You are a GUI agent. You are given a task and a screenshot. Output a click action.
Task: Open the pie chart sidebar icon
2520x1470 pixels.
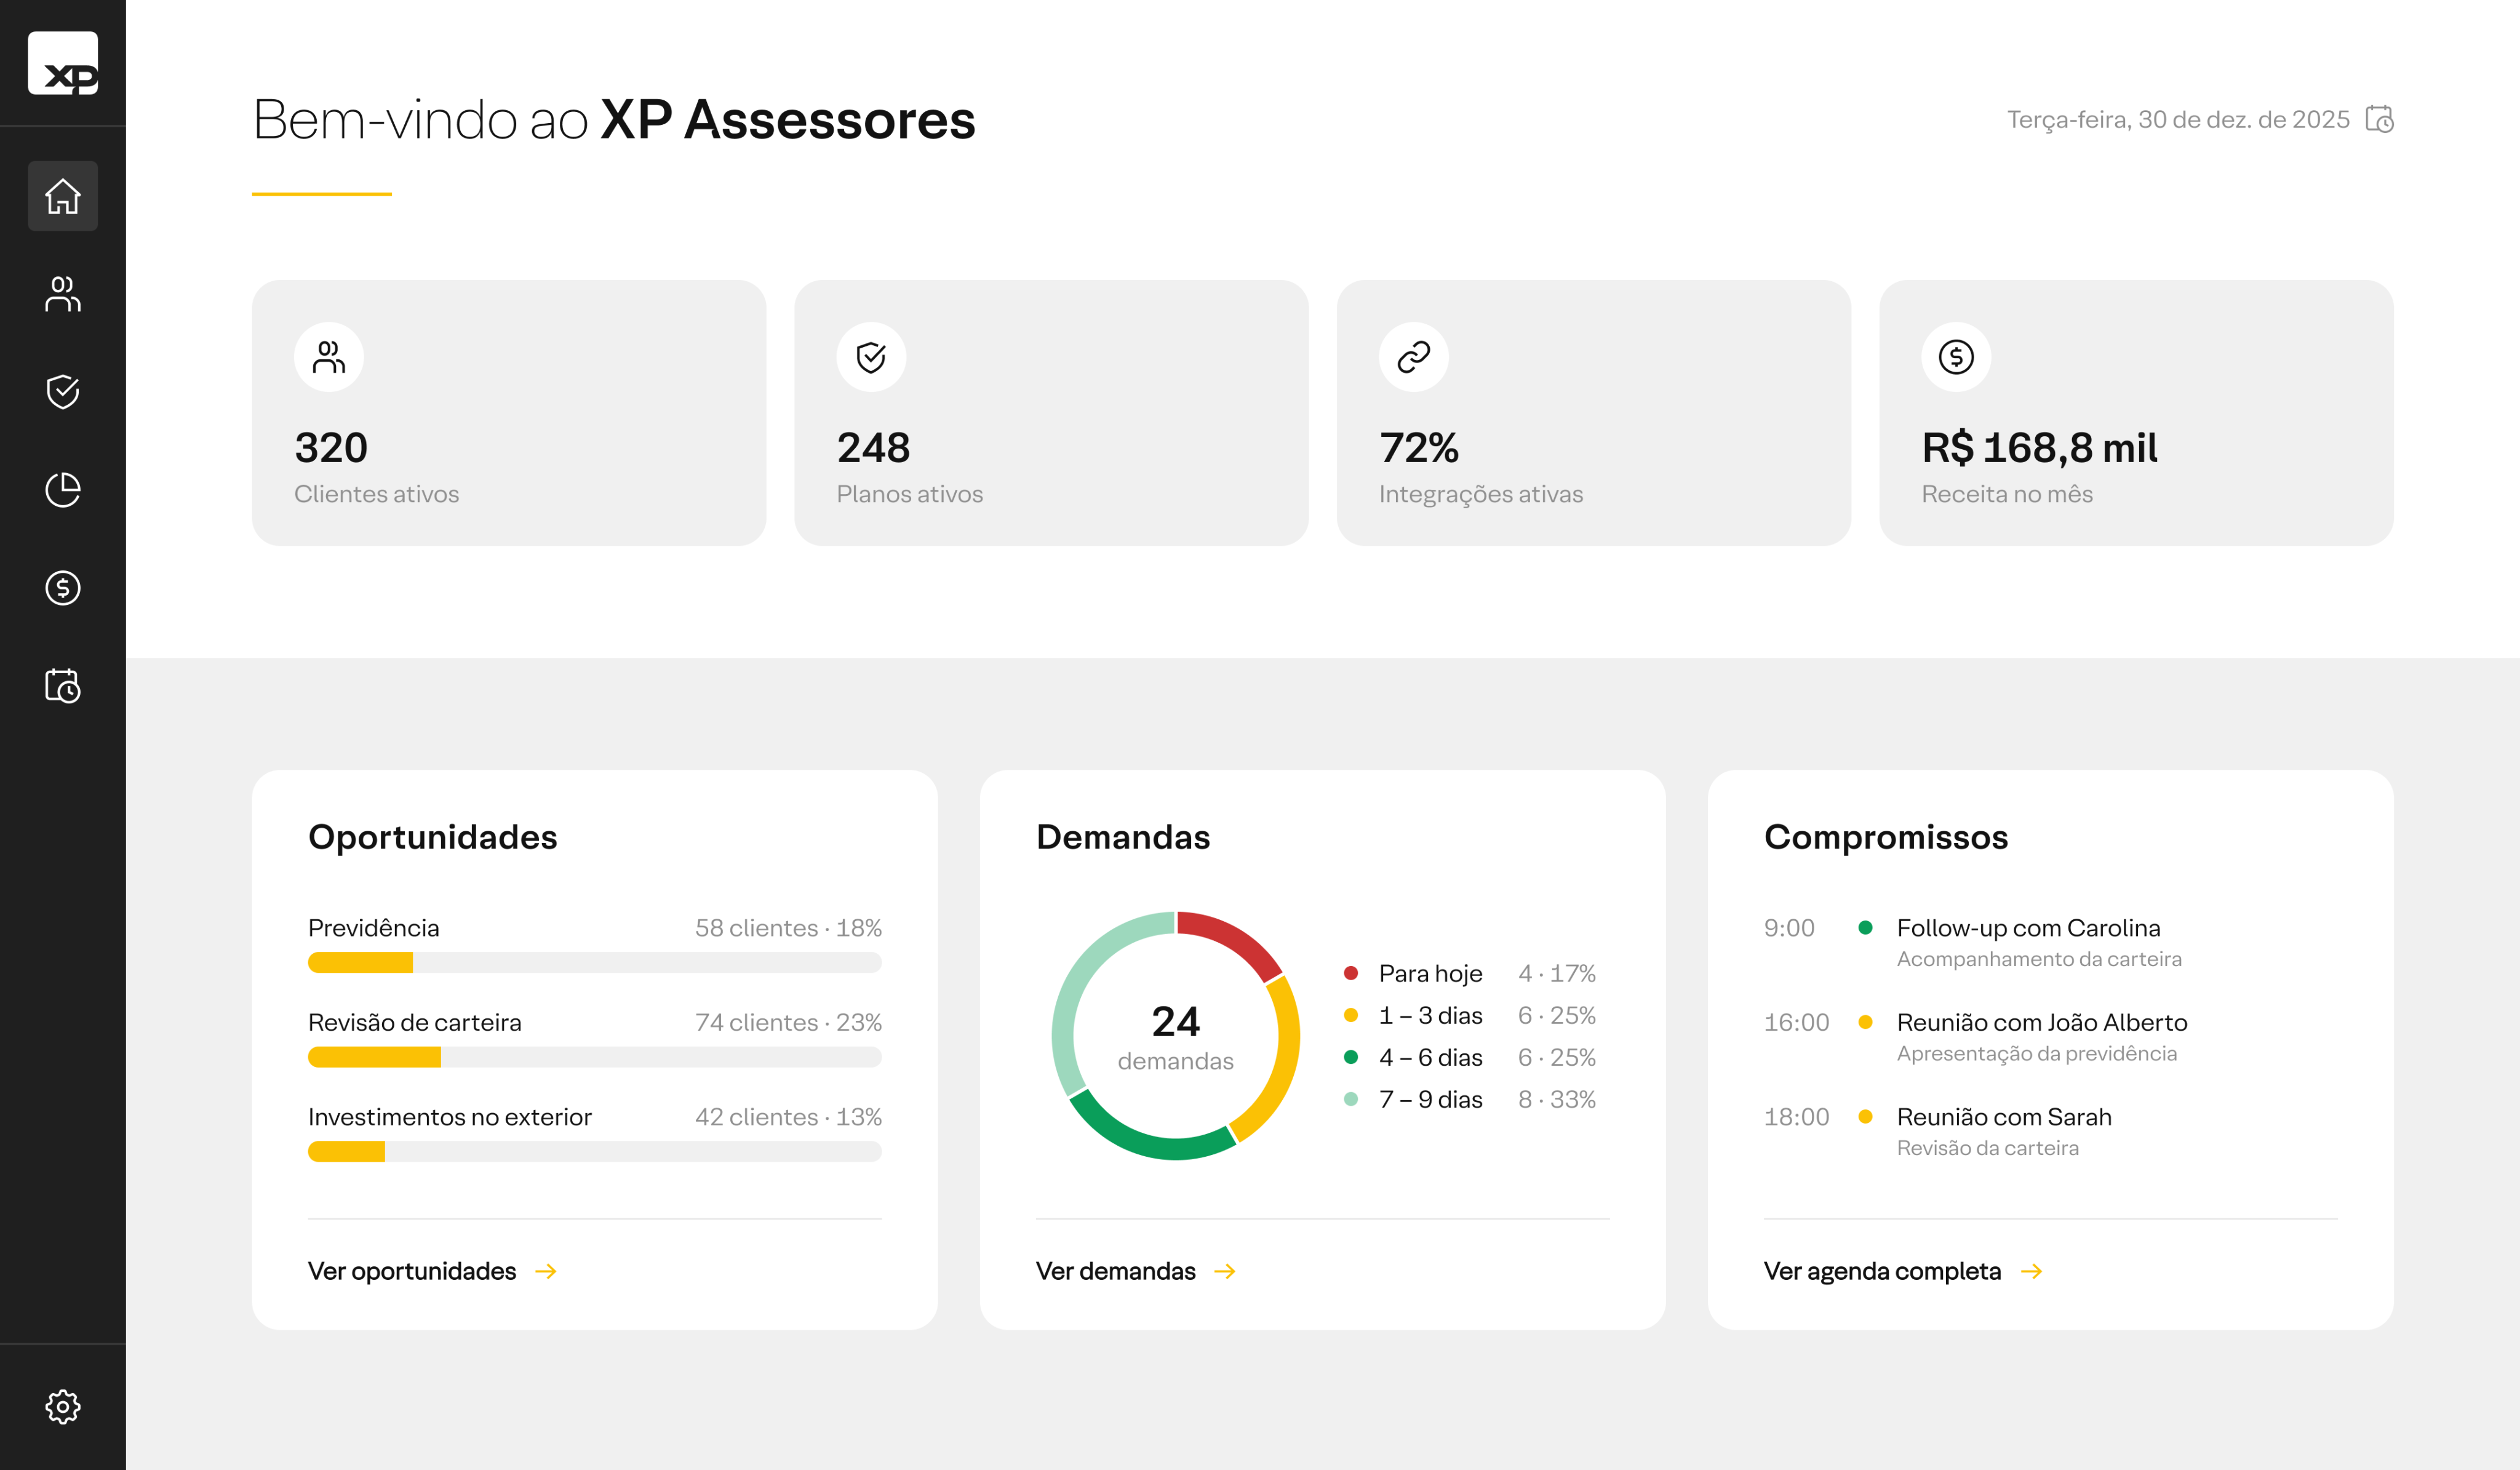[x=63, y=490]
